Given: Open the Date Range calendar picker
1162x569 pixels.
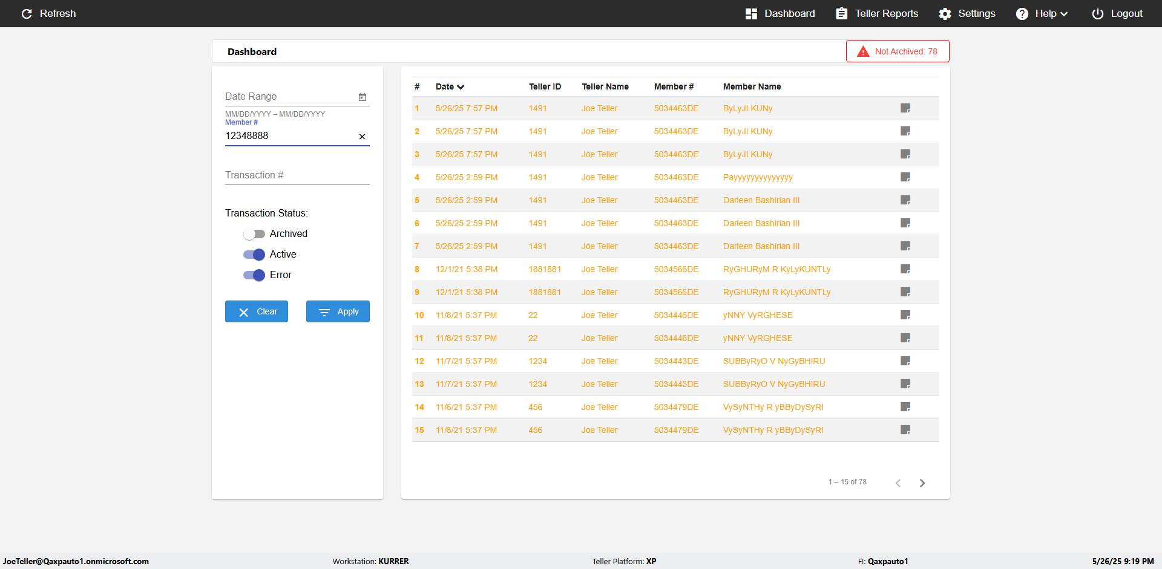Looking at the screenshot, I should [363, 97].
